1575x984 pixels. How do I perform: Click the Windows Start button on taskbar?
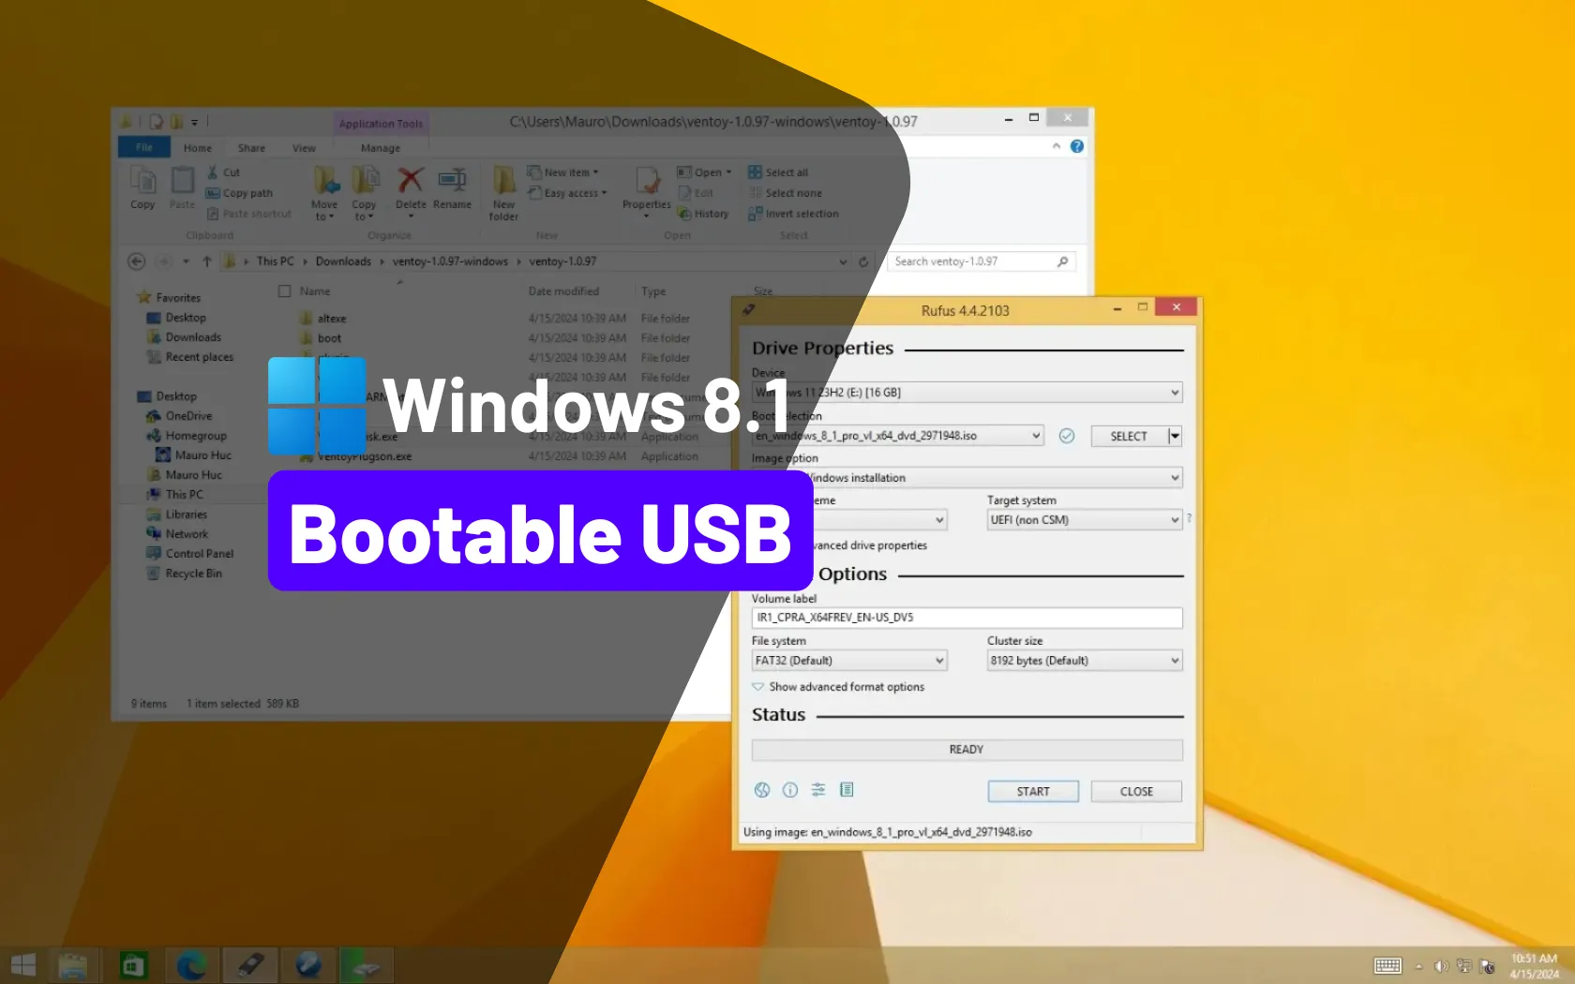(x=23, y=964)
